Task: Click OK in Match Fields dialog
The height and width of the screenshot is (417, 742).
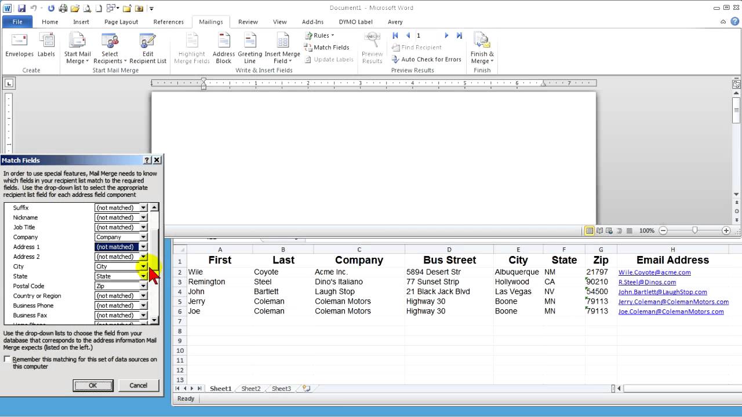Action: [x=93, y=385]
